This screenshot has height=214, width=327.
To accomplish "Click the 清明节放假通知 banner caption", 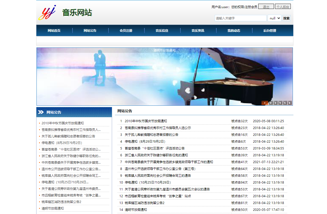I will point(165,50).
